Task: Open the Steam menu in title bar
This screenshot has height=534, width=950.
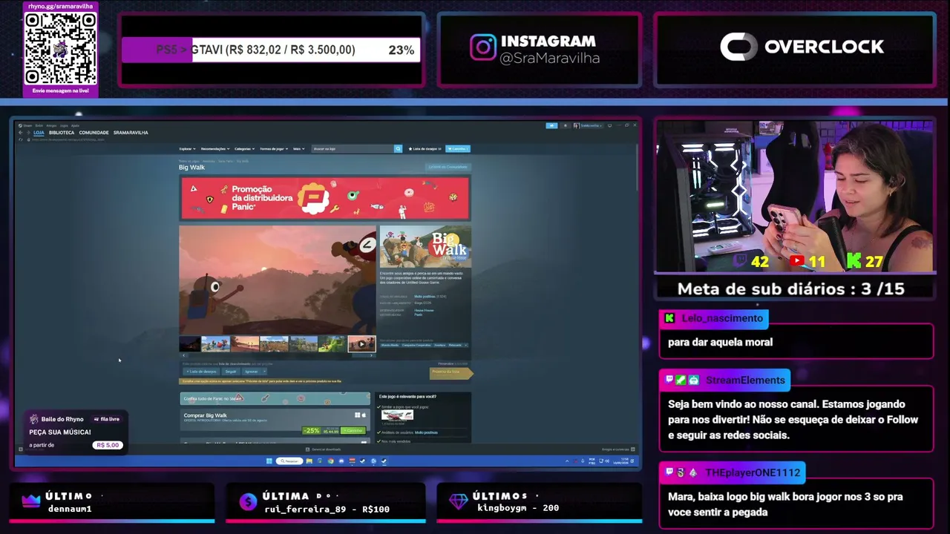Action: 27,125
